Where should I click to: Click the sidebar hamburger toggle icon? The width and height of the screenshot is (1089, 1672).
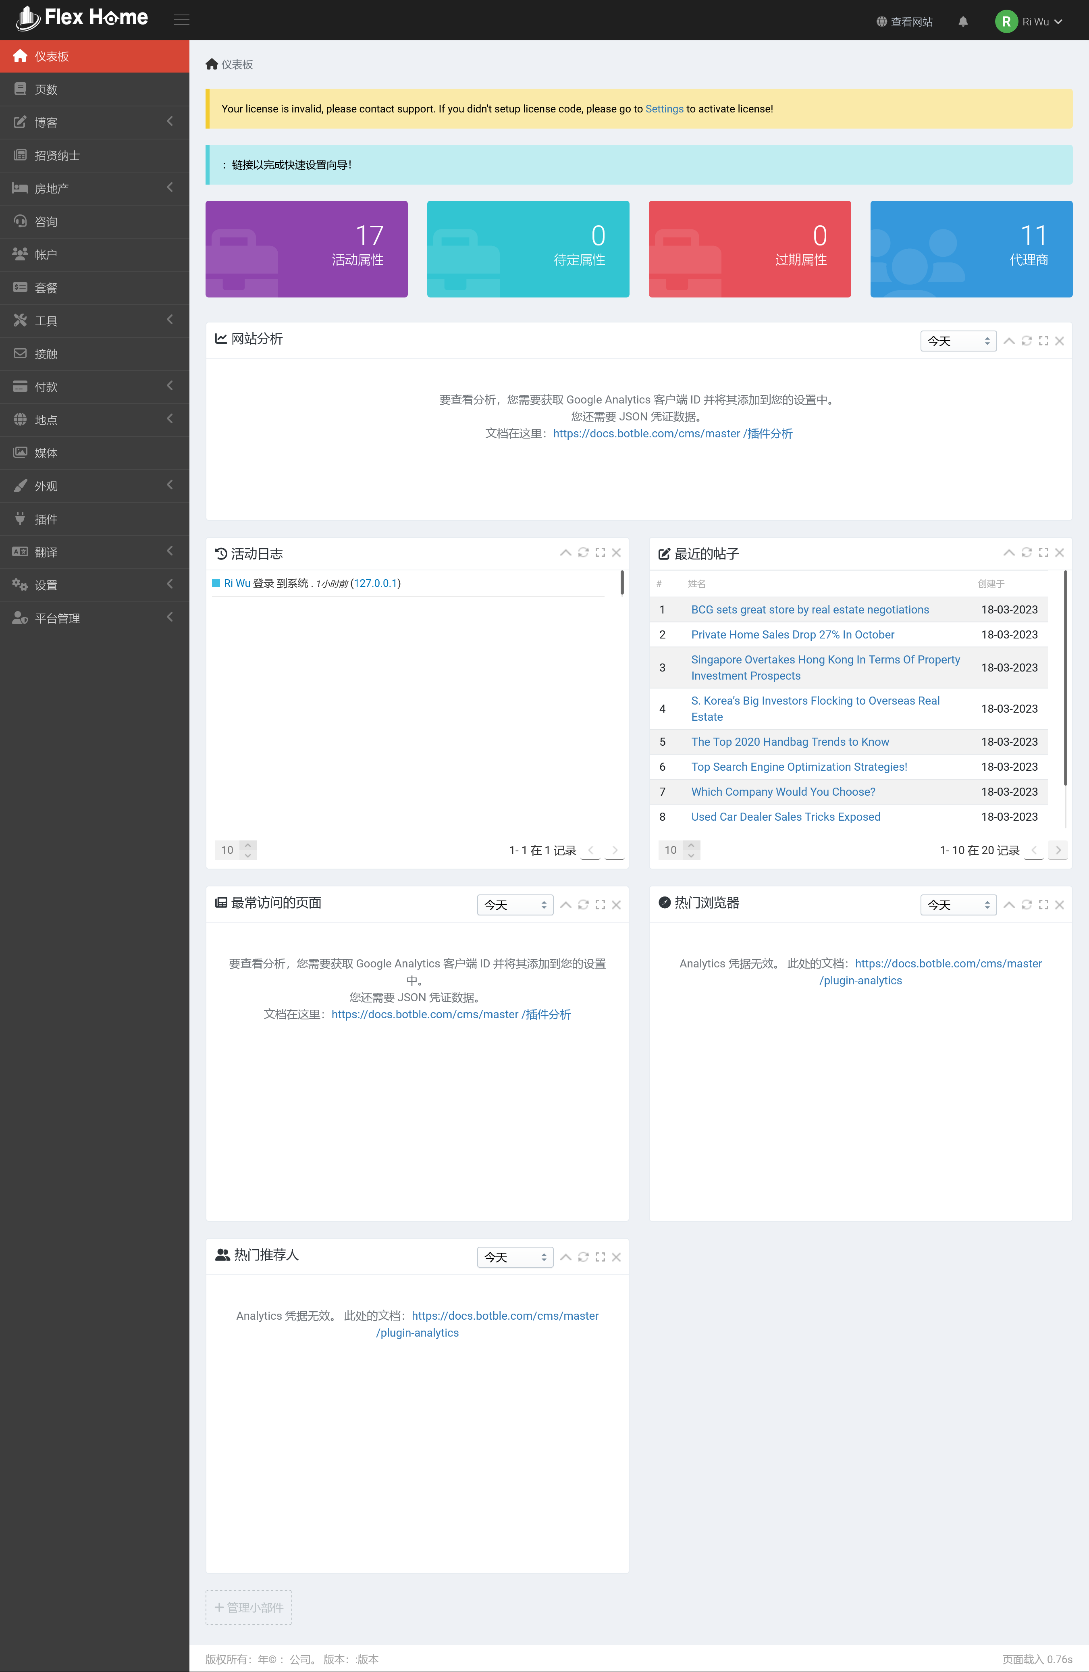point(182,20)
